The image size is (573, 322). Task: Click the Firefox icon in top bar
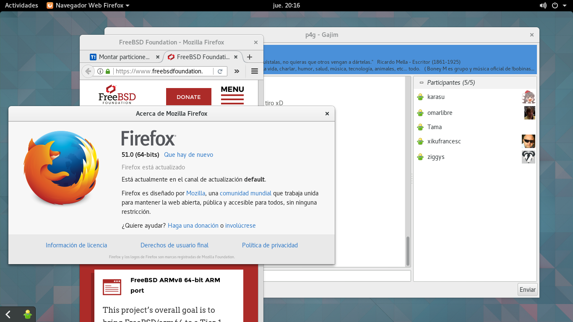click(49, 5)
